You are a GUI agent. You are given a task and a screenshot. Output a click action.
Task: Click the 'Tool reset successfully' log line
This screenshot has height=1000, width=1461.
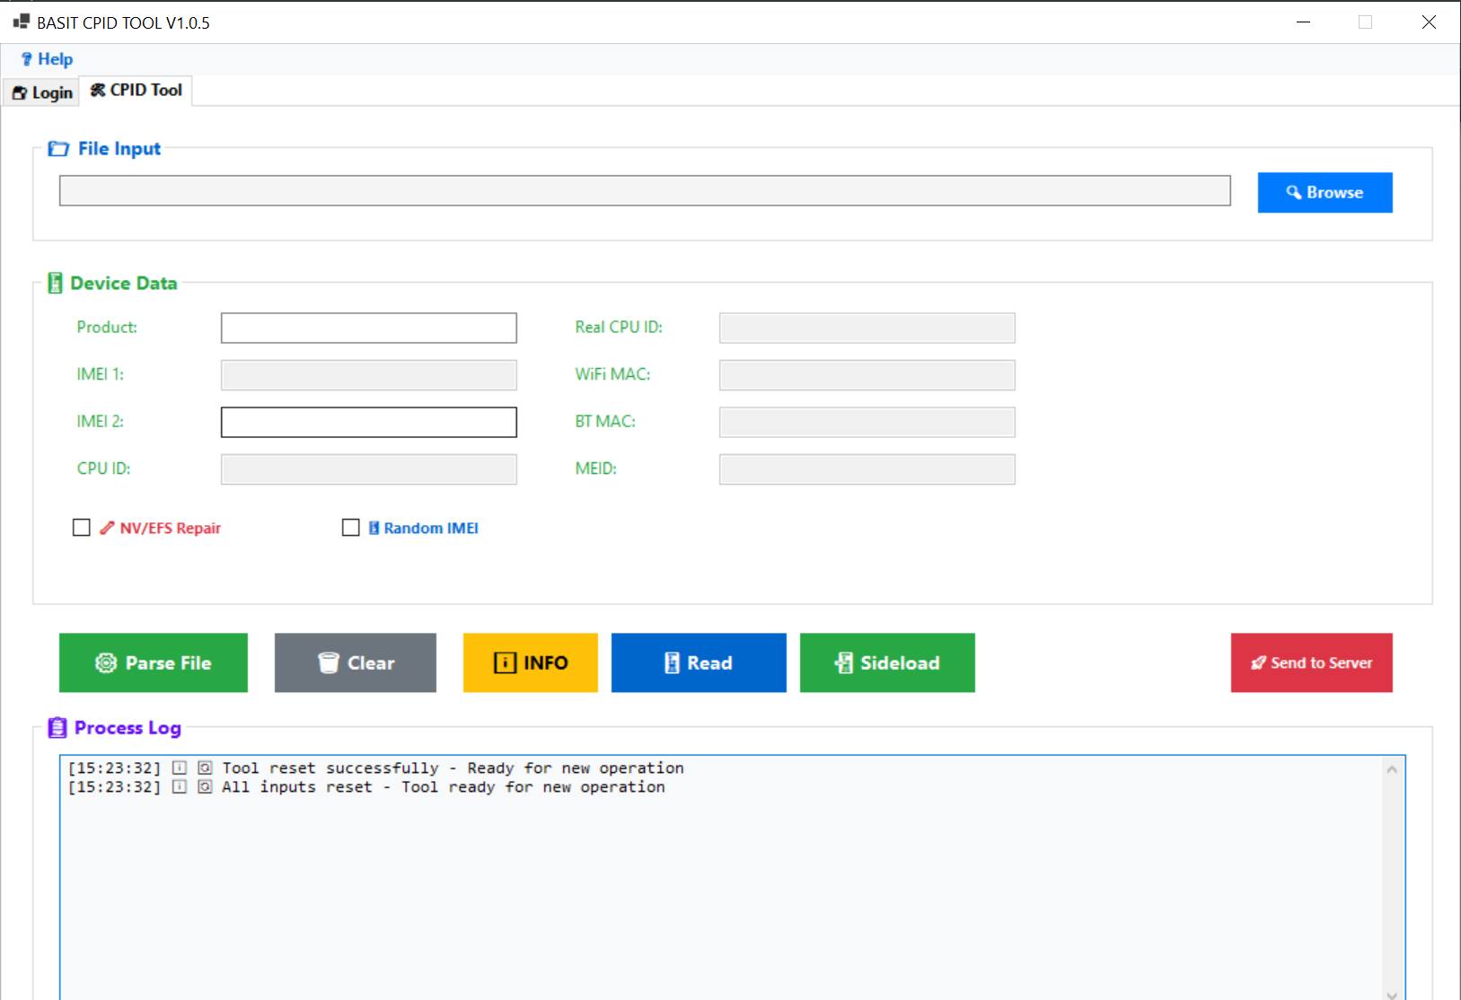376,768
